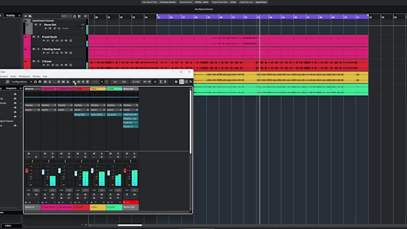Viewport: 407px width, 229px height.
Task: Mute the 2 Drums track in track list
Action: click(34, 61)
